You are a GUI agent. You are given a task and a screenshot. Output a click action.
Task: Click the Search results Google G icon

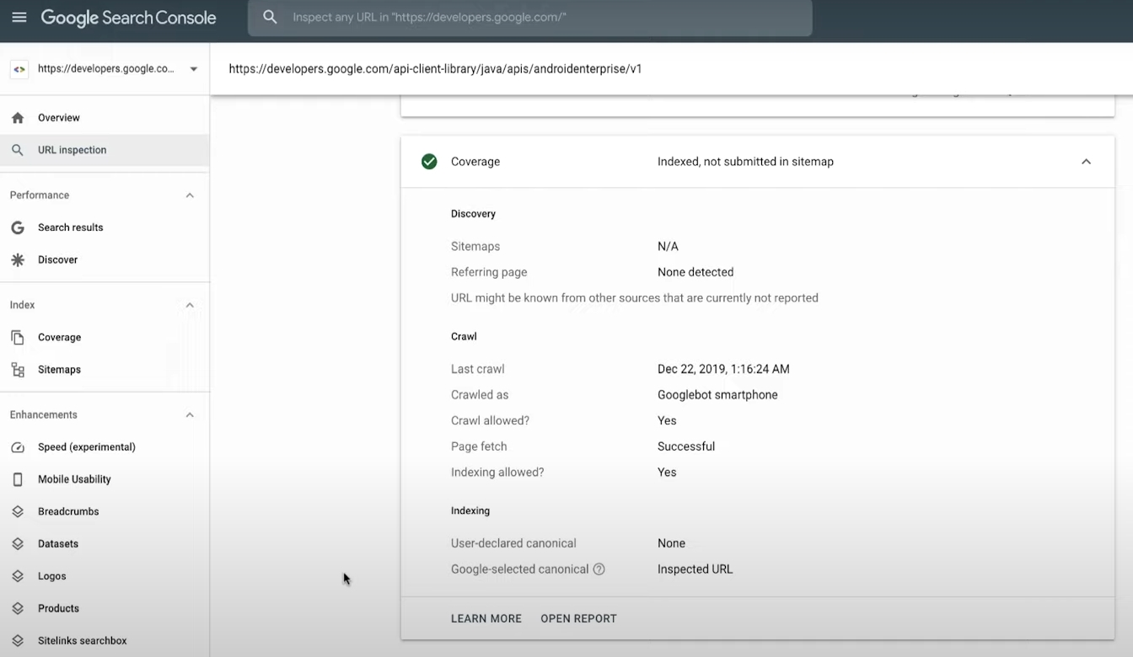tap(18, 227)
